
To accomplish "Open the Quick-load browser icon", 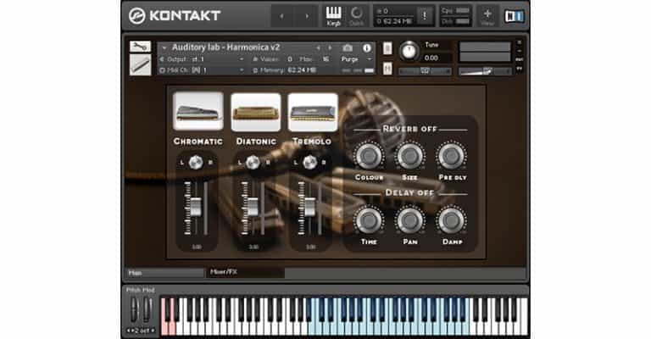I will tap(356, 16).
